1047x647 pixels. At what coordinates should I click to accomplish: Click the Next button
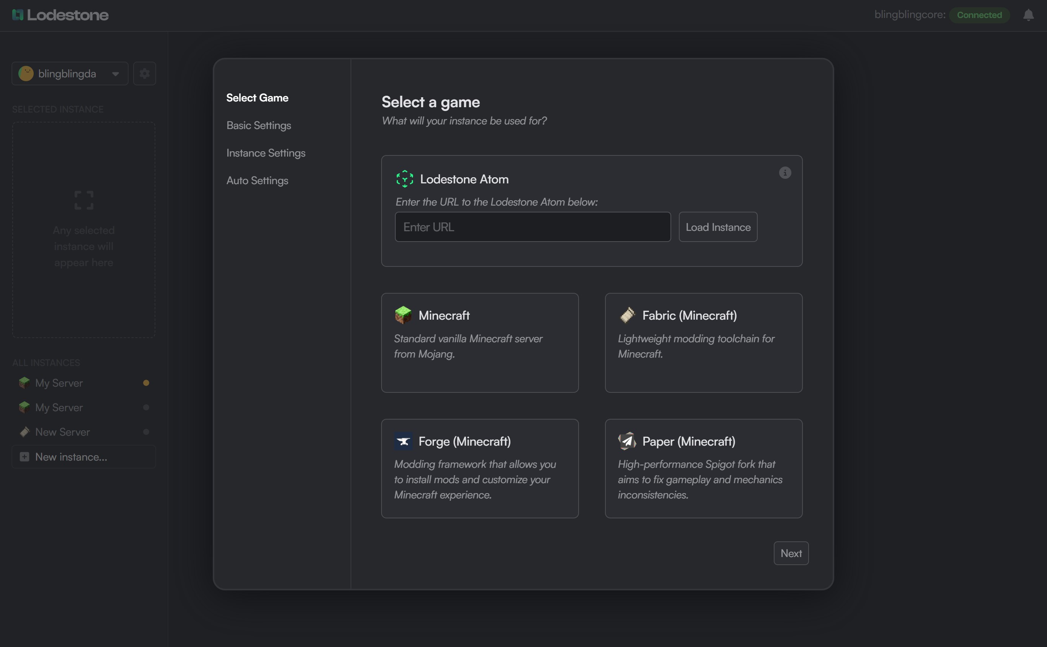[x=791, y=553]
